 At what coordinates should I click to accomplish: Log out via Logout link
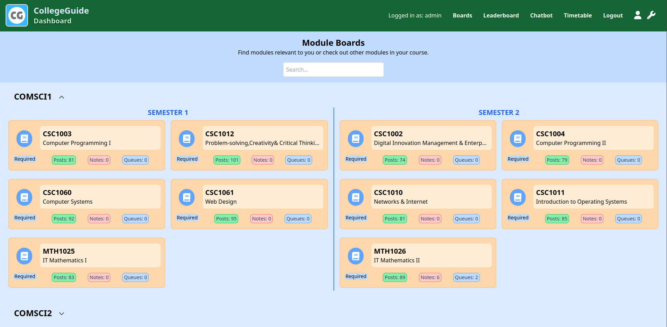[x=613, y=15]
